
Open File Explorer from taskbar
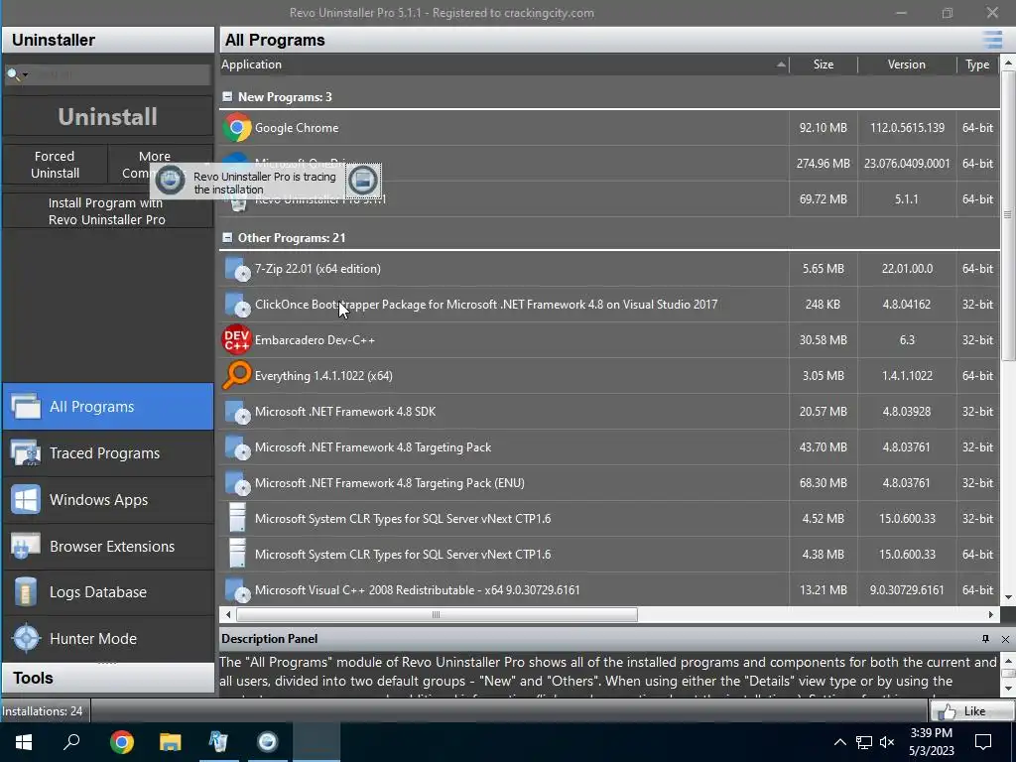(171, 742)
